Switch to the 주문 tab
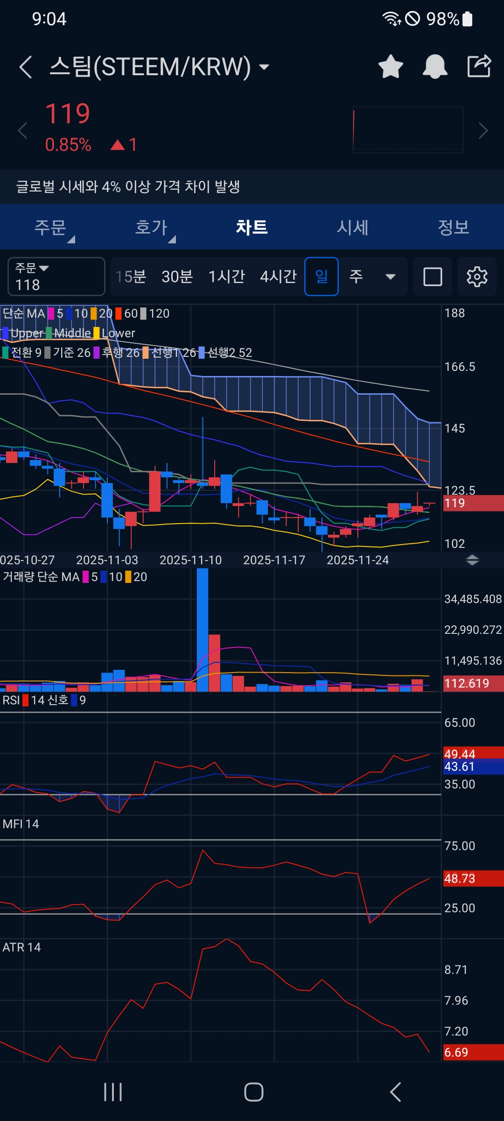The width and height of the screenshot is (504, 1121). tap(50, 227)
